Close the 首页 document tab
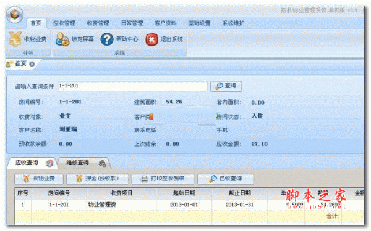 [x=32, y=64]
